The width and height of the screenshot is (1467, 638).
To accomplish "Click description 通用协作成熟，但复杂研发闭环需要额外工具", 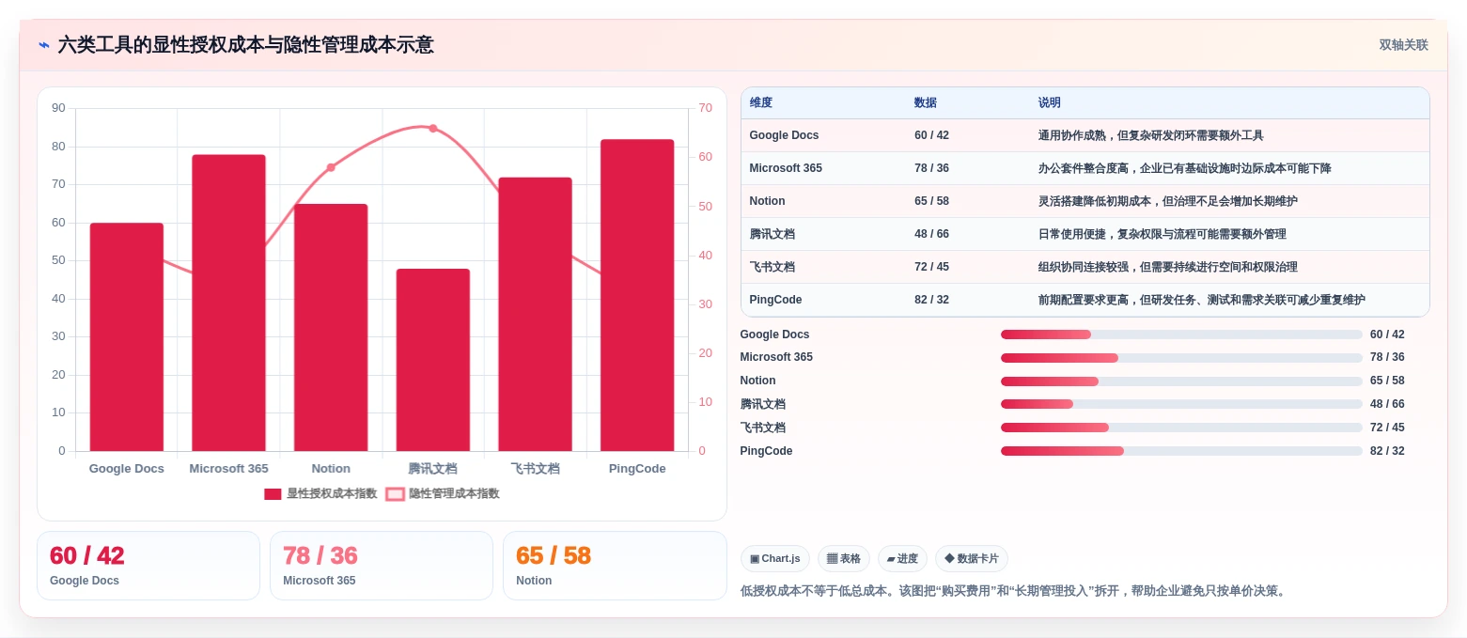I will pyautogui.click(x=1151, y=135).
